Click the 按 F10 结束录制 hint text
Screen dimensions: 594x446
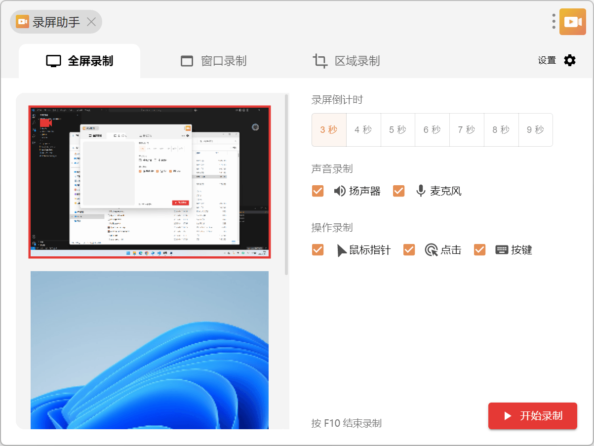(x=347, y=423)
